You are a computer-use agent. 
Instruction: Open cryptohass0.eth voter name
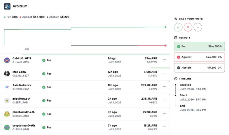click(x=24, y=126)
